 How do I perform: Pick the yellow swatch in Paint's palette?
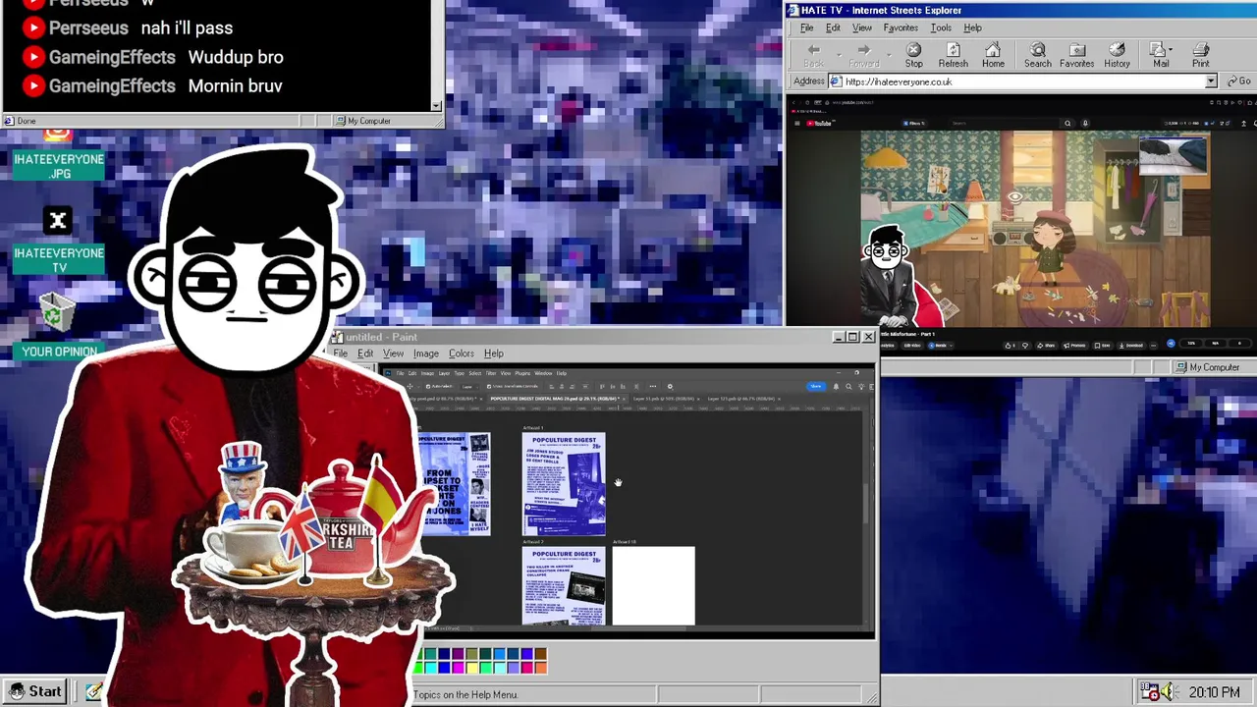pos(472,668)
